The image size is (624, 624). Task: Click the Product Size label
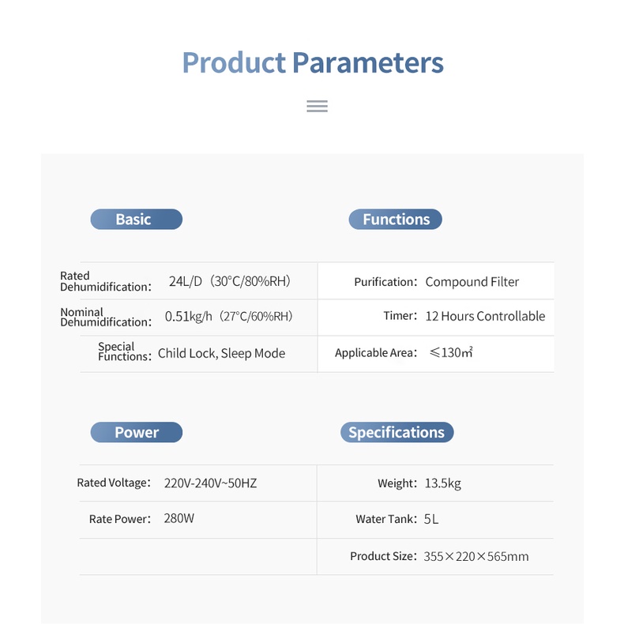click(x=383, y=556)
